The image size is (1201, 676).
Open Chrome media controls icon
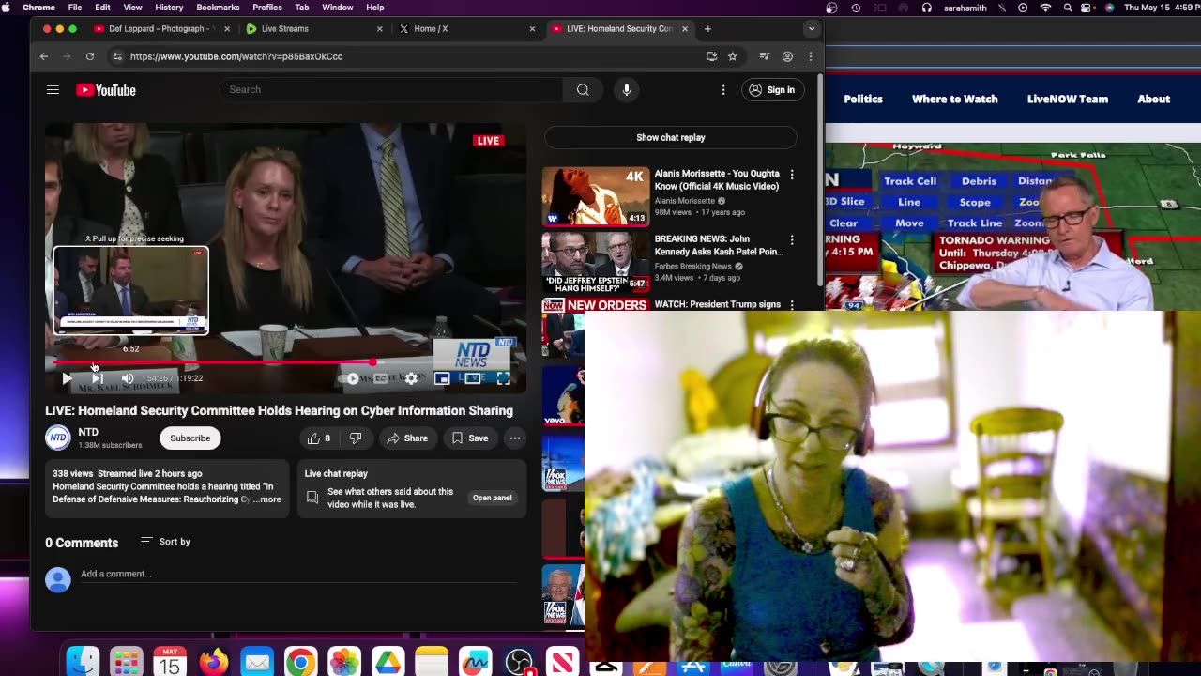[x=765, y=56]
